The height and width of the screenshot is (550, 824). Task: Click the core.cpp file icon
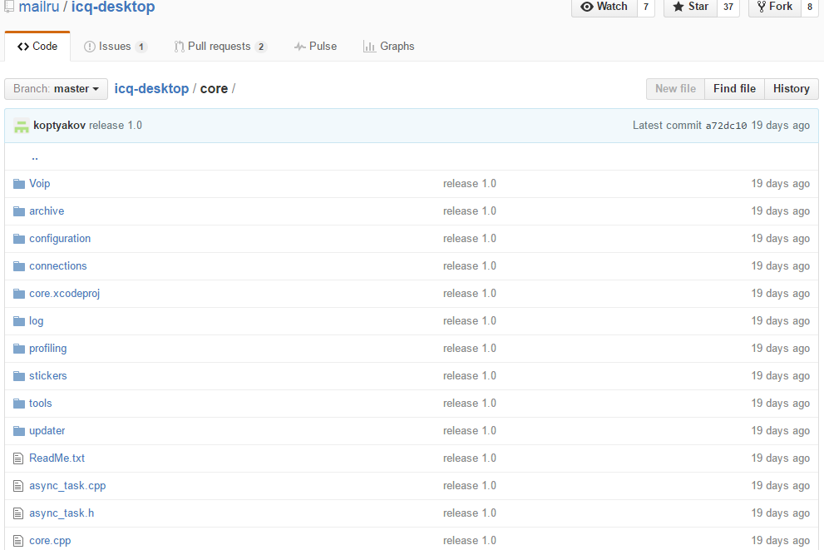(18, 541)
